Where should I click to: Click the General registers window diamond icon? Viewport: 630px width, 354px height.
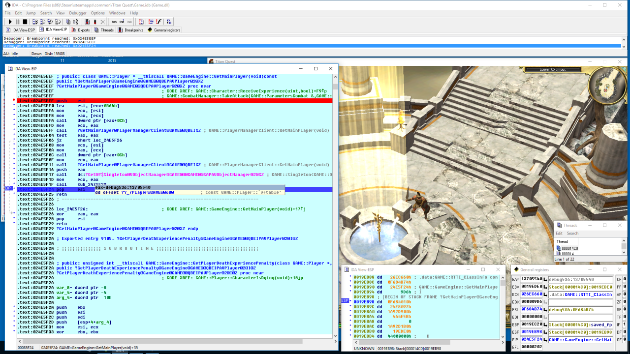coord(516,269)
